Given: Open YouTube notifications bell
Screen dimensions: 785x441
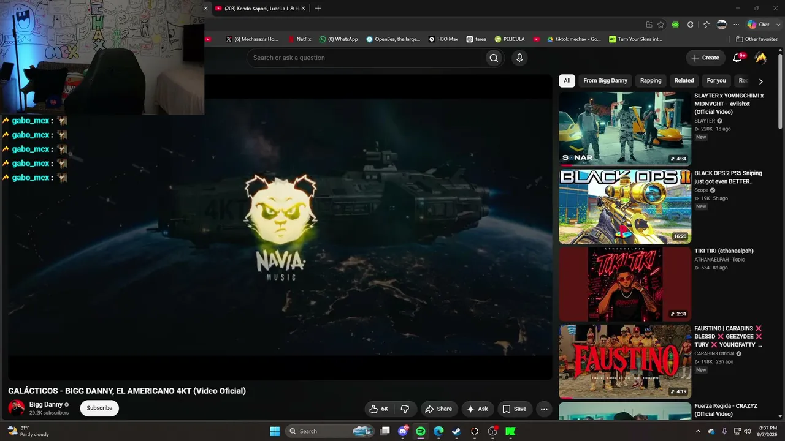Looking at the screenshot, I should click(738, 58).
